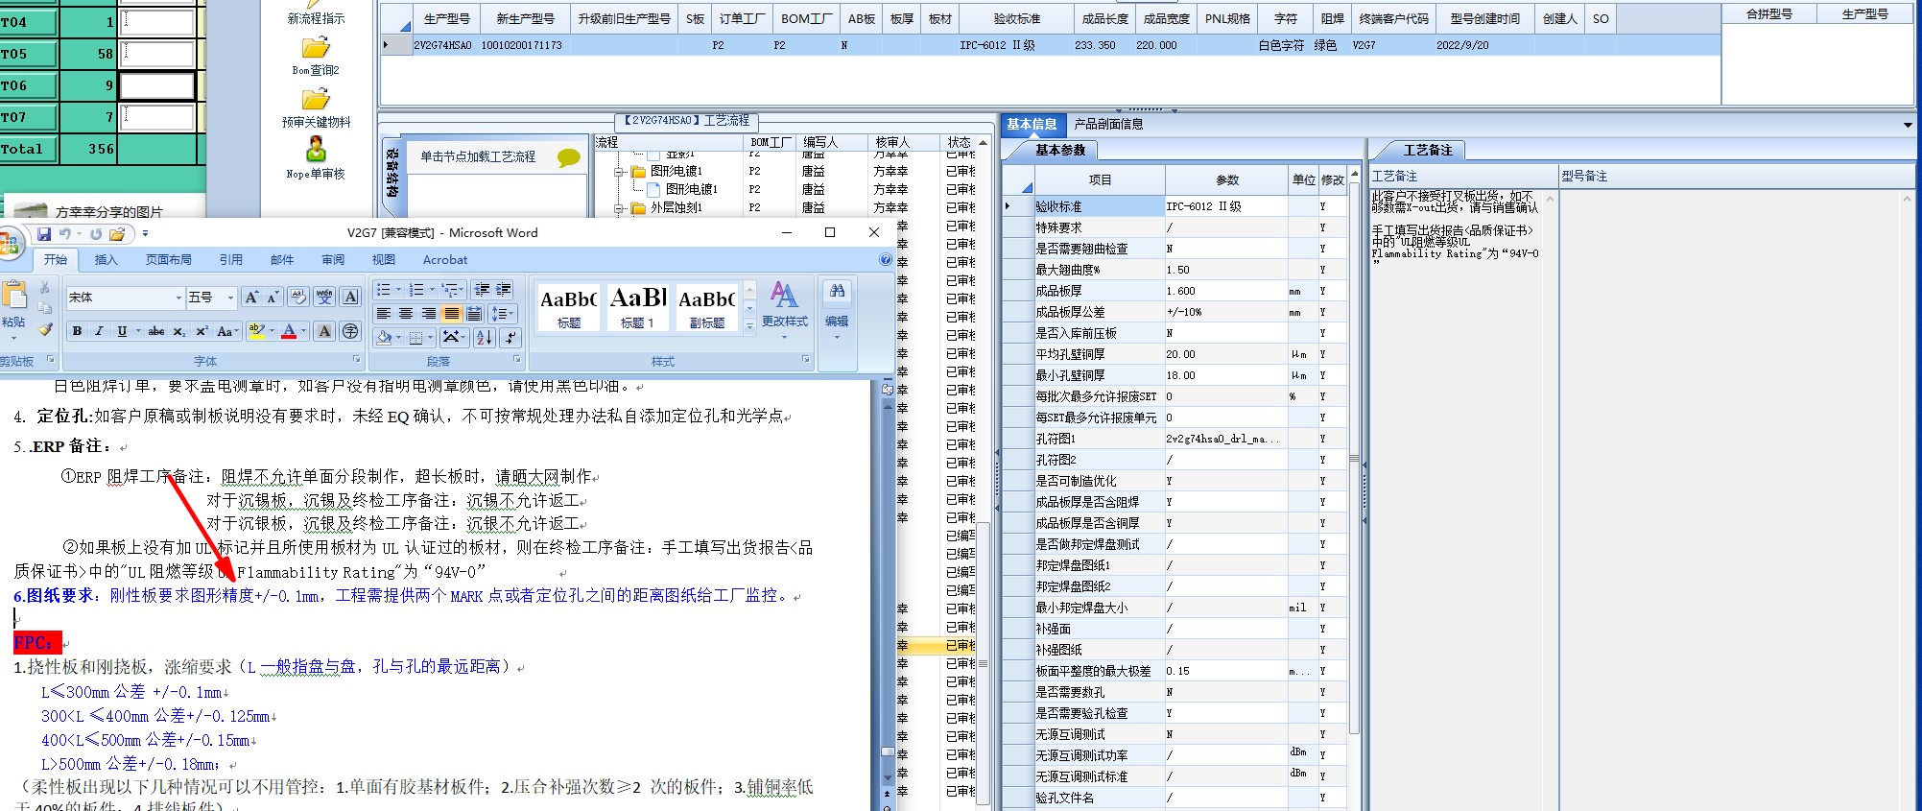Switch to the 插入 ribbon tab
Image resolution: width=1922 pixels, height=811 pixels.
[x=106, y=260]
